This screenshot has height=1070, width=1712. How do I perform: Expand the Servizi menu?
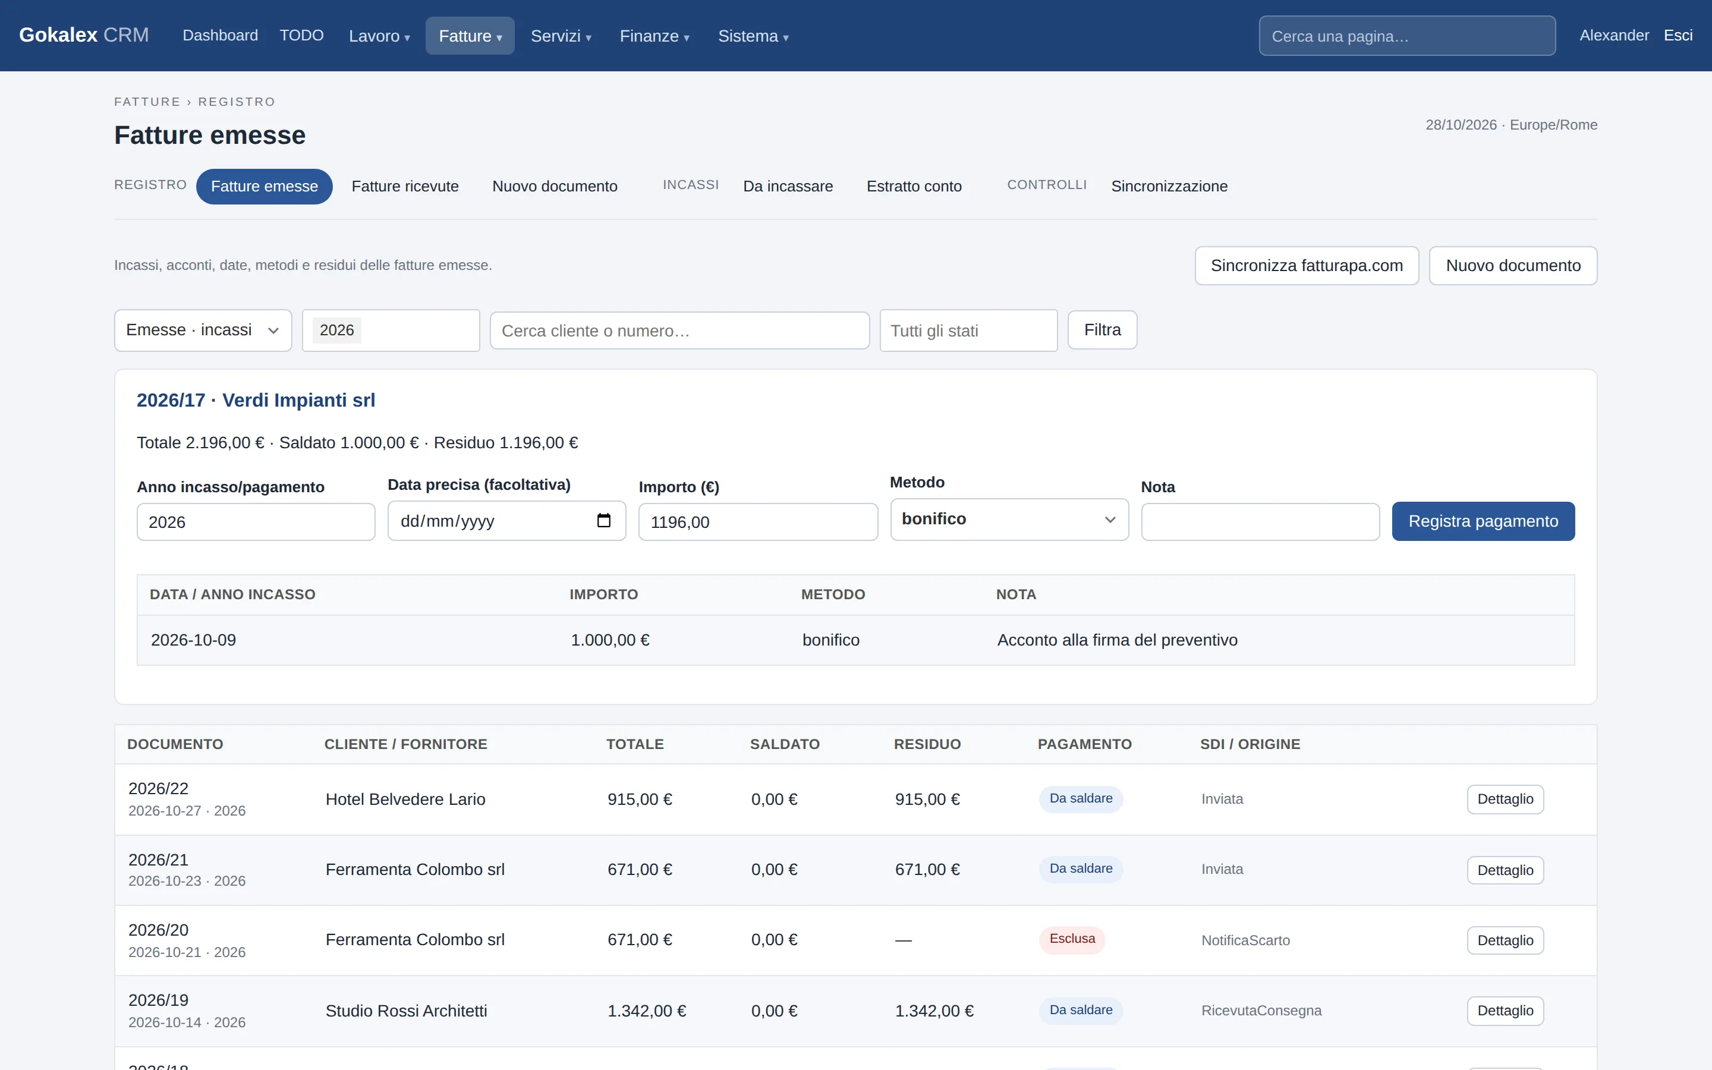[x=561, y=36]
